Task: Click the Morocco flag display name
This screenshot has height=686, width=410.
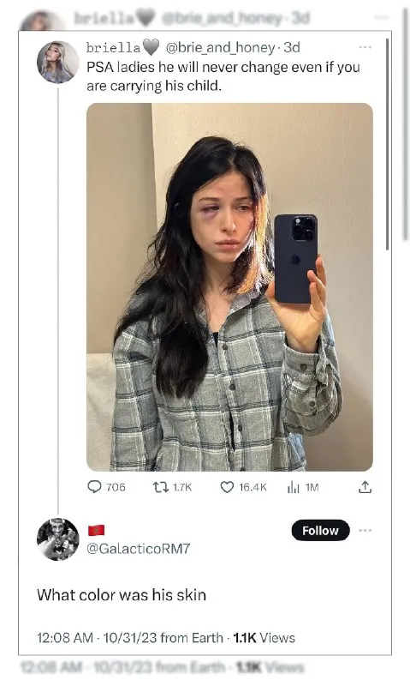Action: pos(96,530)
